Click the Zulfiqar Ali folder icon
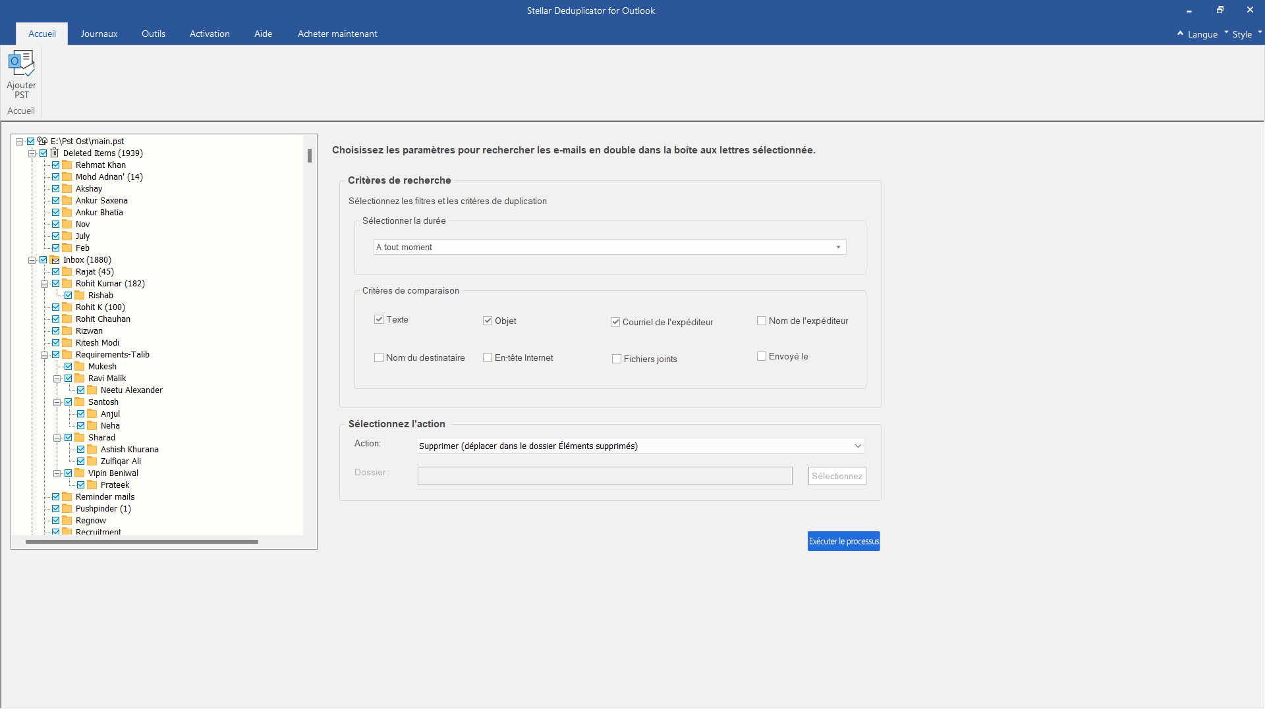This screenshot has height=709, width=1265. tap(92, 461)
